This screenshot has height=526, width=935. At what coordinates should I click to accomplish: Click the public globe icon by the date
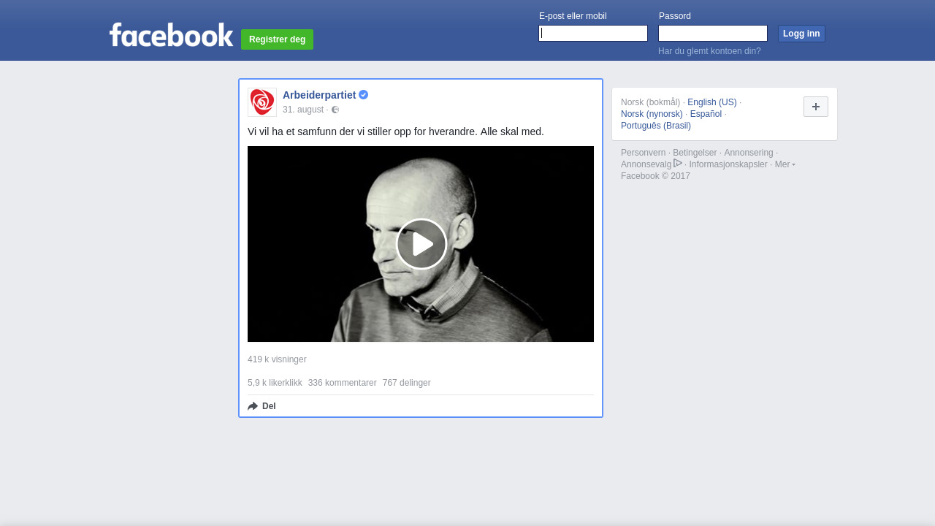pyautogui.click(x=335, y=110)
